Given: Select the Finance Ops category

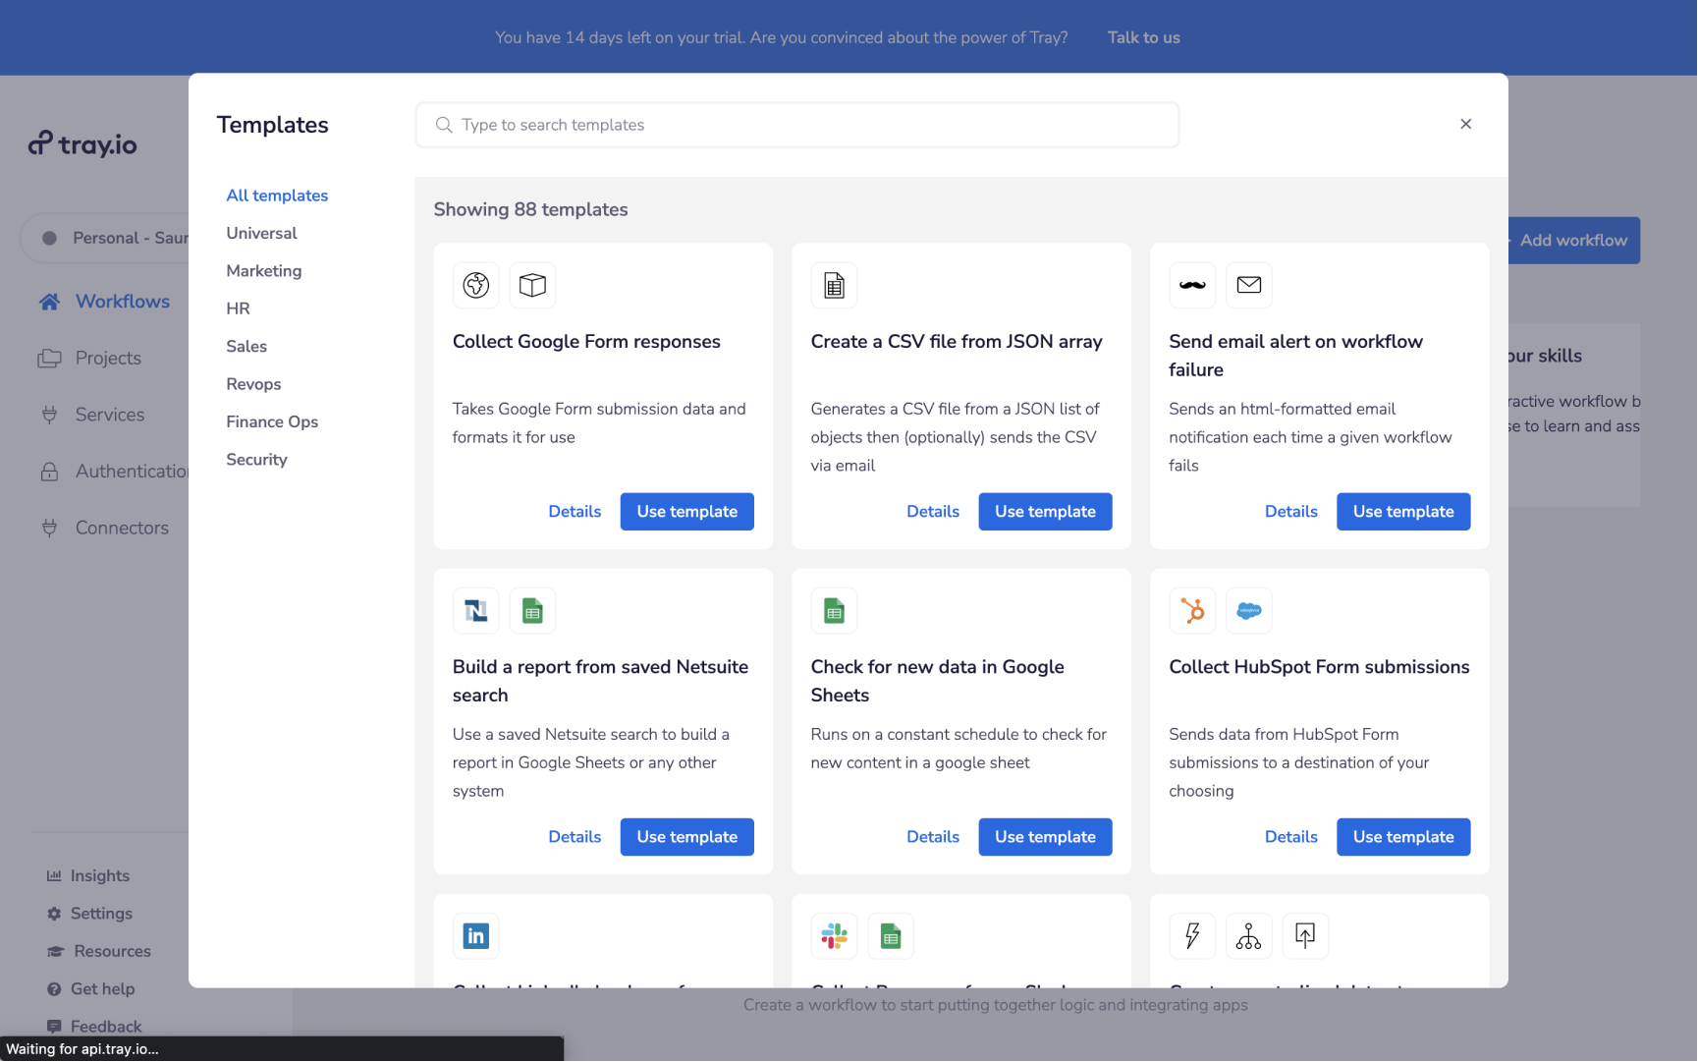Looking at the screenshot, I should pos(272,421).
